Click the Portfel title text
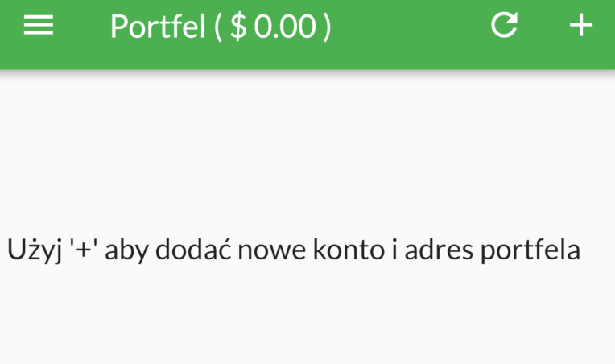The width and height of the screenshot is (615, 364). 157,27
